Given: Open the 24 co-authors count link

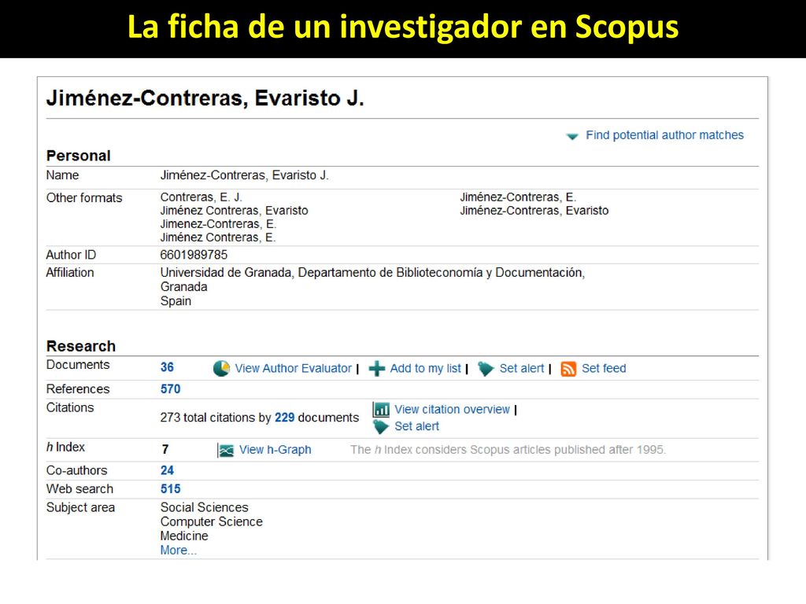Looking at the screenshot, I should (x=167, y=470).
